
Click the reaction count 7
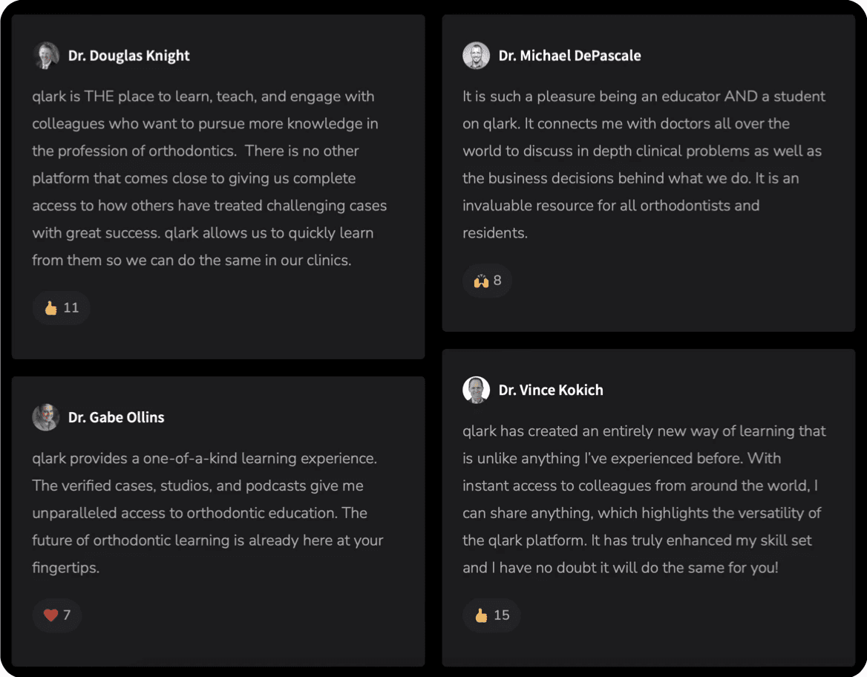pyautogui.click(x=67, y=615)
